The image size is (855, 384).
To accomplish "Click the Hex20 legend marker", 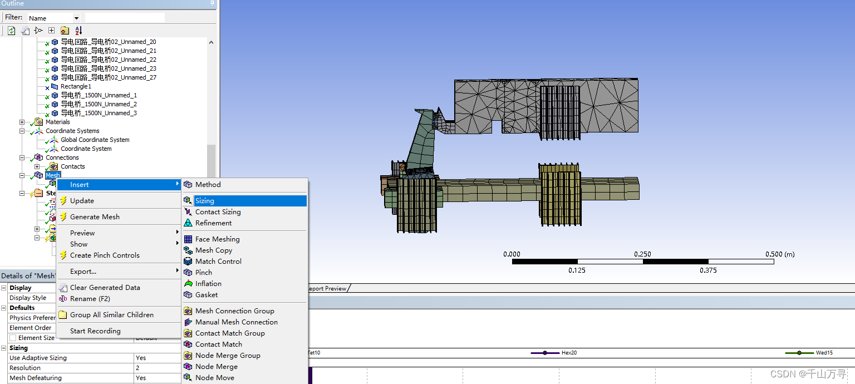I will click(x=545, y=353).
